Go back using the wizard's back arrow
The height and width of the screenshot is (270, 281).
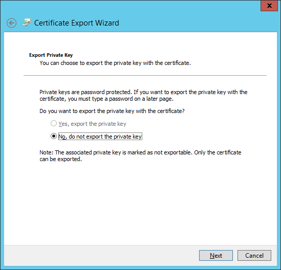click(12, 23)
